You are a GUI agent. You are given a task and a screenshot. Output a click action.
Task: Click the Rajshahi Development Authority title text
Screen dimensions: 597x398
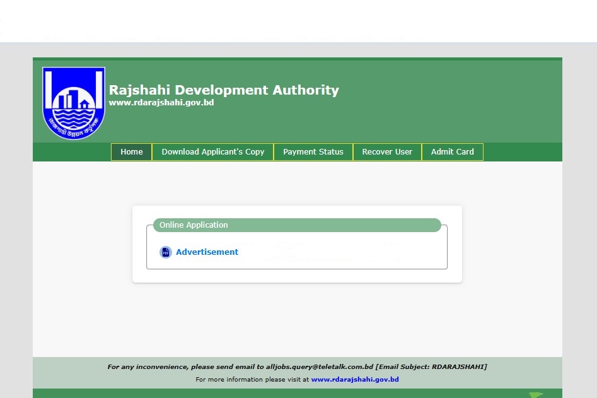pos(224,90)
